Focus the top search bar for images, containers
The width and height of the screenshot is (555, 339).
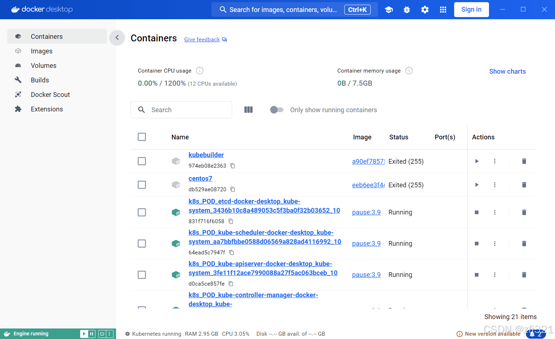point(295,9)
